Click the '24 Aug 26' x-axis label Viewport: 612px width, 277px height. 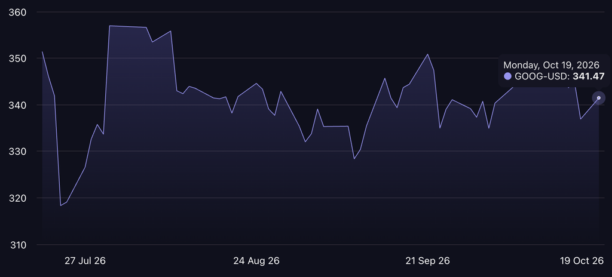click(x=256, y=261)
